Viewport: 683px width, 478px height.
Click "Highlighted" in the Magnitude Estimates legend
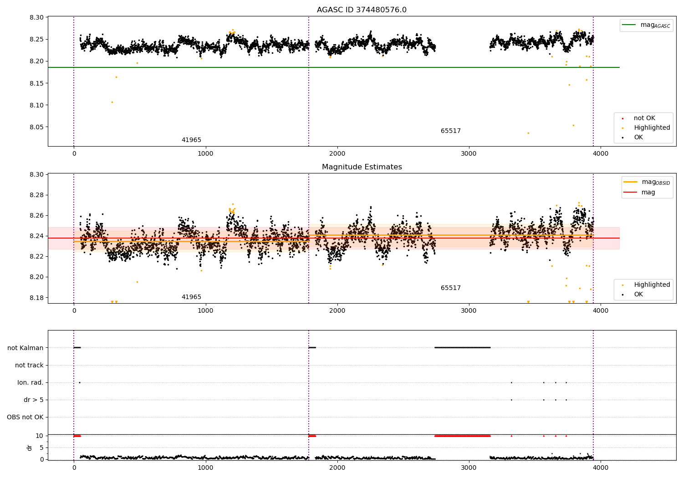click(652, 285)
